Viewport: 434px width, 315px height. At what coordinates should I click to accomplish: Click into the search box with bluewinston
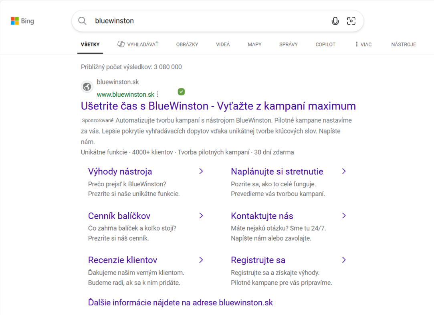pyautogui.click(x=208, y=21)
